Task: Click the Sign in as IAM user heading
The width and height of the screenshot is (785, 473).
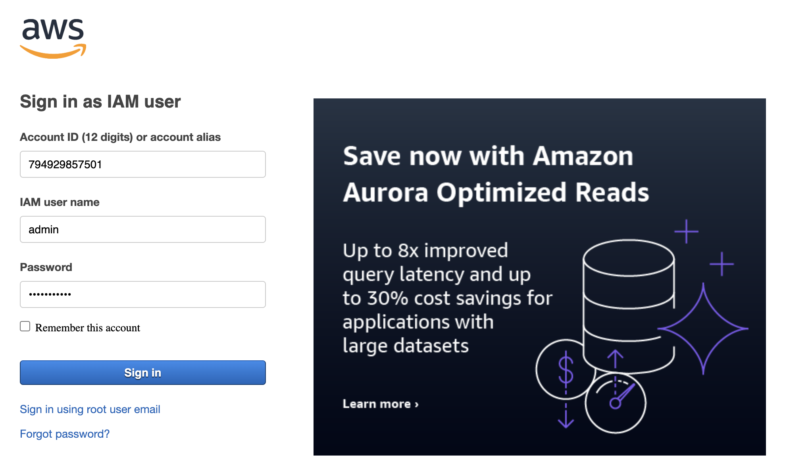Action: click(x=100, y=102)
